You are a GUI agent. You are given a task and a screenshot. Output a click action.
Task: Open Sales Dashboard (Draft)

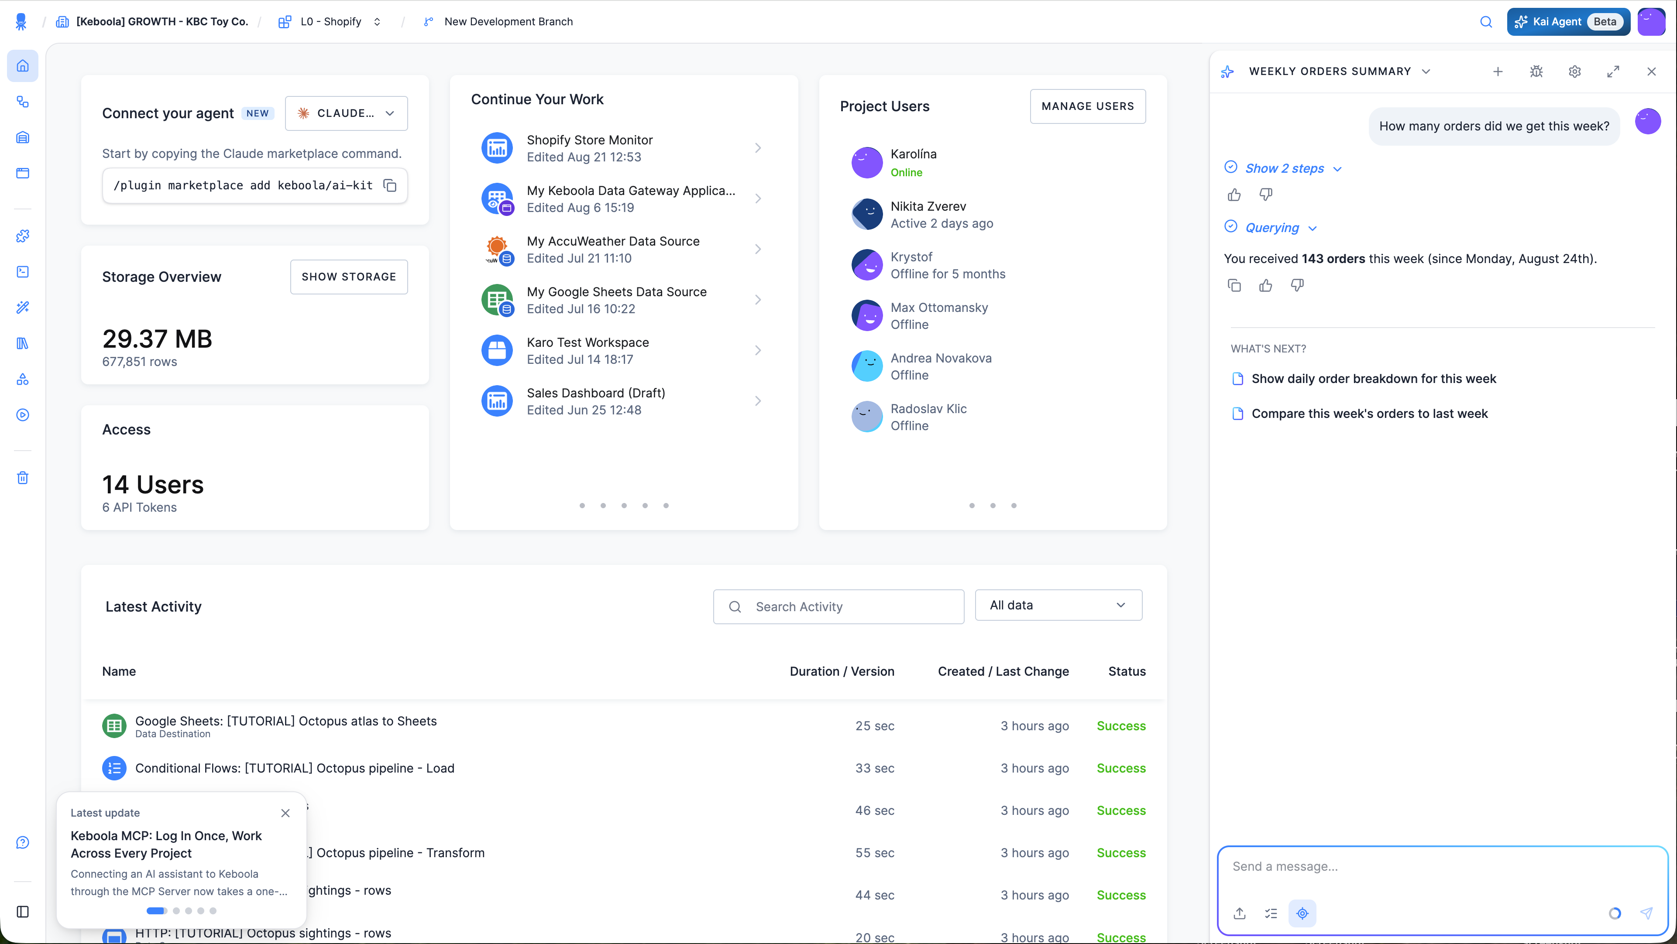click(623, 401)
